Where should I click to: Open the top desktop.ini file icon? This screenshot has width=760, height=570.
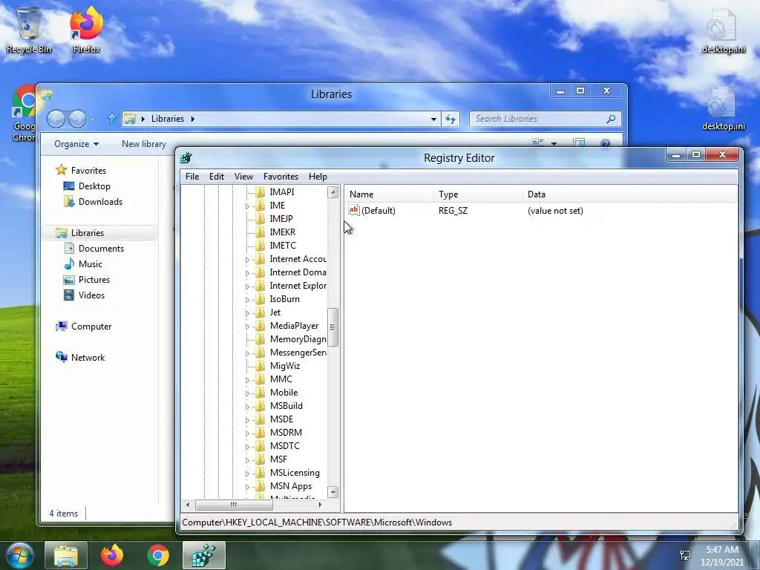[723, 30]
